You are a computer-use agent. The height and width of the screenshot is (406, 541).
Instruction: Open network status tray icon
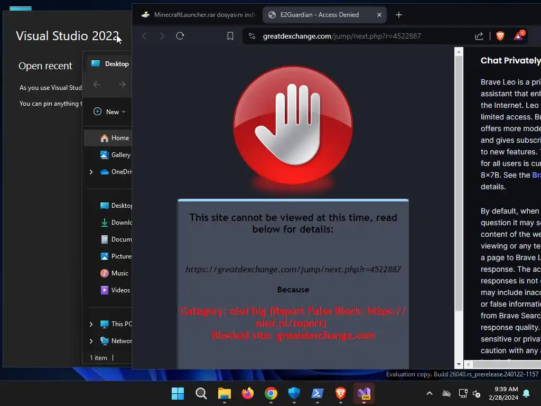coord(463,393)
